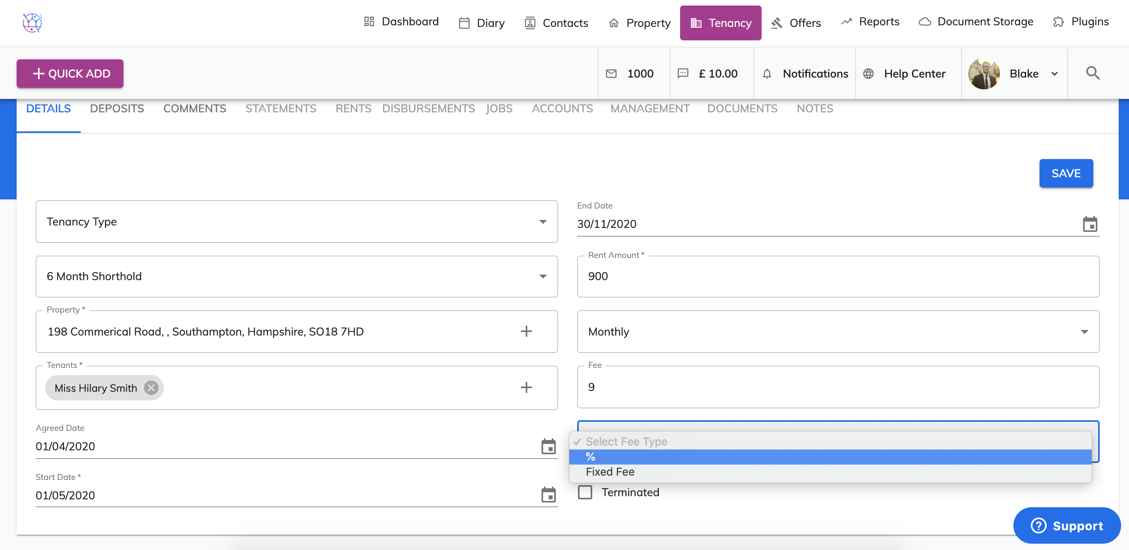This screenshot has height=550, width=1129.
Task: Expand the Blake user account menu
Action: coord(1054,74)
